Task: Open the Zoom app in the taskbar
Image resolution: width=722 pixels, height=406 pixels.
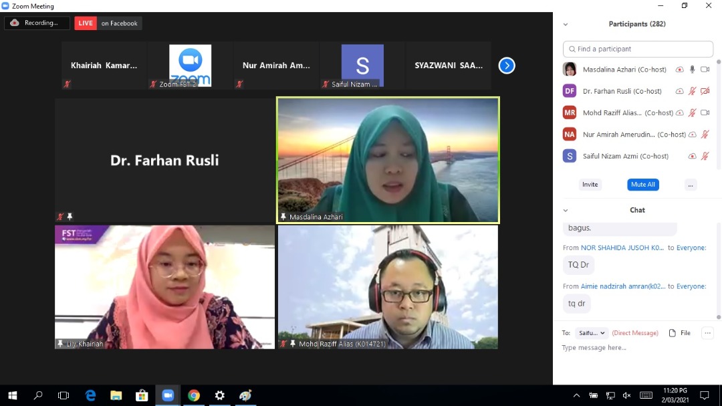Action: tap(168, 395)
